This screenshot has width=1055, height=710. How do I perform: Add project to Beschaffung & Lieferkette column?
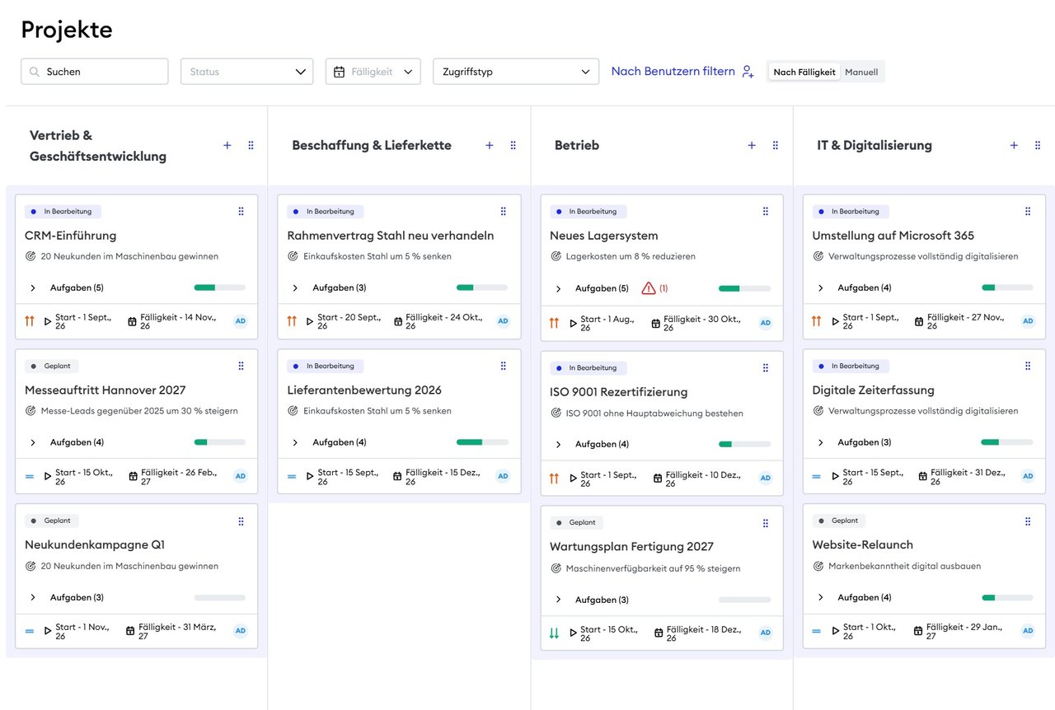pyautogui.click(x=490, y=145)
